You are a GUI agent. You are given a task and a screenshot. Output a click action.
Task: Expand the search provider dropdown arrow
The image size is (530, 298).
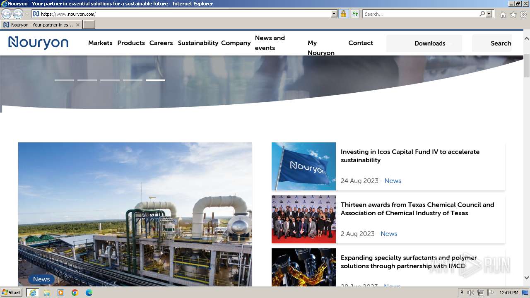click(489, 14)
